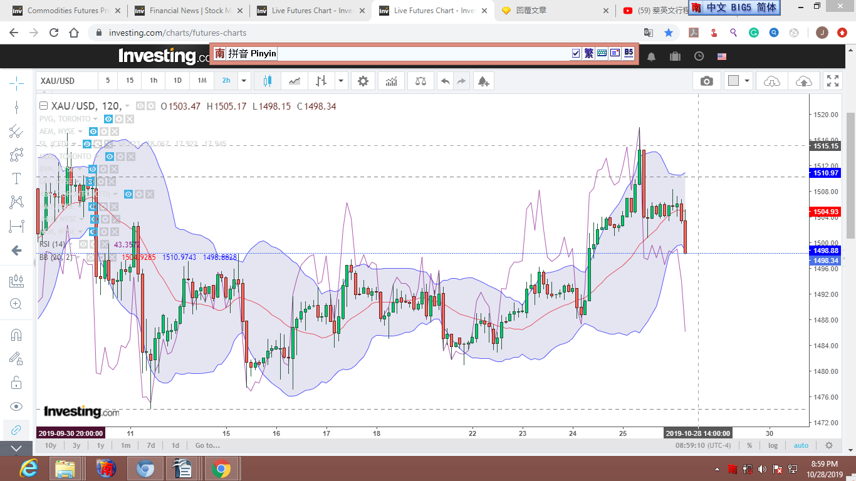Open the chart properties gear in the top toolbar

point(363,81)
